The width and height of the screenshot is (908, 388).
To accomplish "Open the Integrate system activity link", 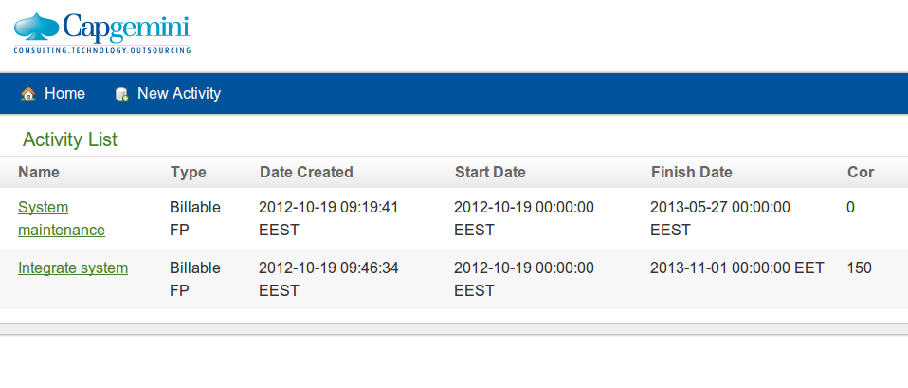I will point(73,268).
